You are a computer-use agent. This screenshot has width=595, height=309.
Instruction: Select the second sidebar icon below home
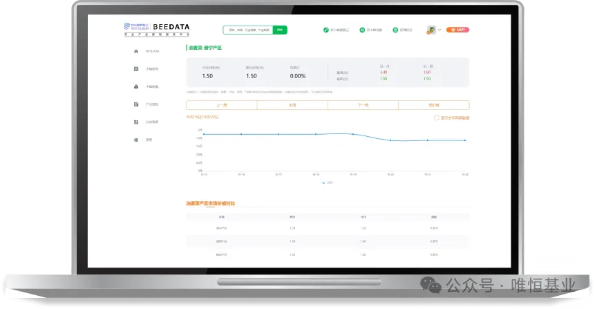136,69
